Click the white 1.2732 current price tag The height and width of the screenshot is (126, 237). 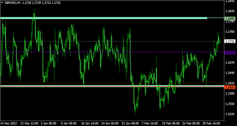coord(230,41)
